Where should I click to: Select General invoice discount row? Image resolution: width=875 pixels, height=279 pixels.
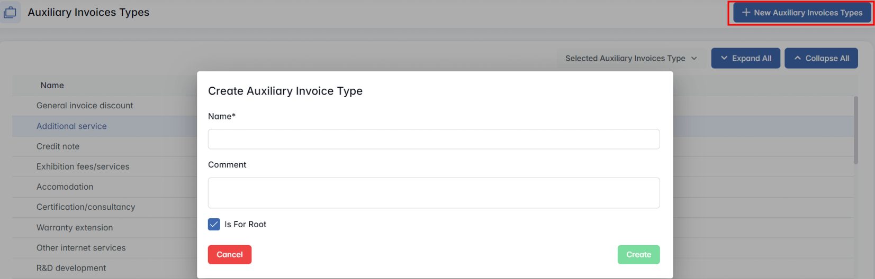pos(85,106)
